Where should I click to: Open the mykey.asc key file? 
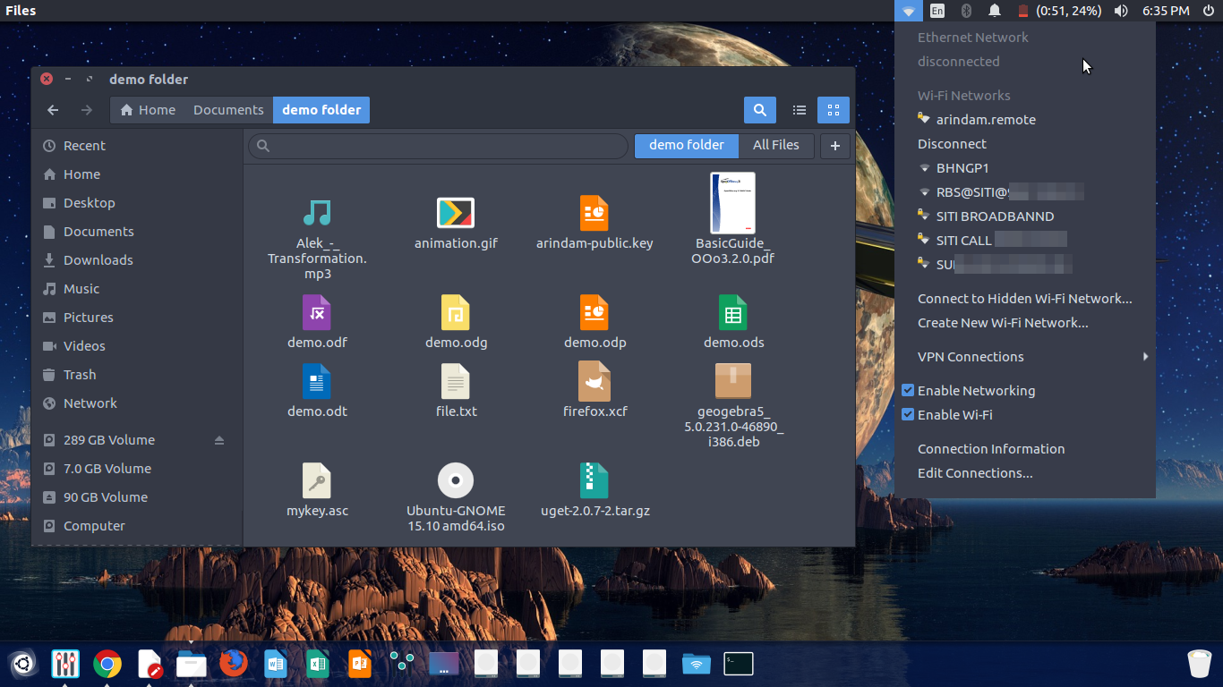(317, 480)
